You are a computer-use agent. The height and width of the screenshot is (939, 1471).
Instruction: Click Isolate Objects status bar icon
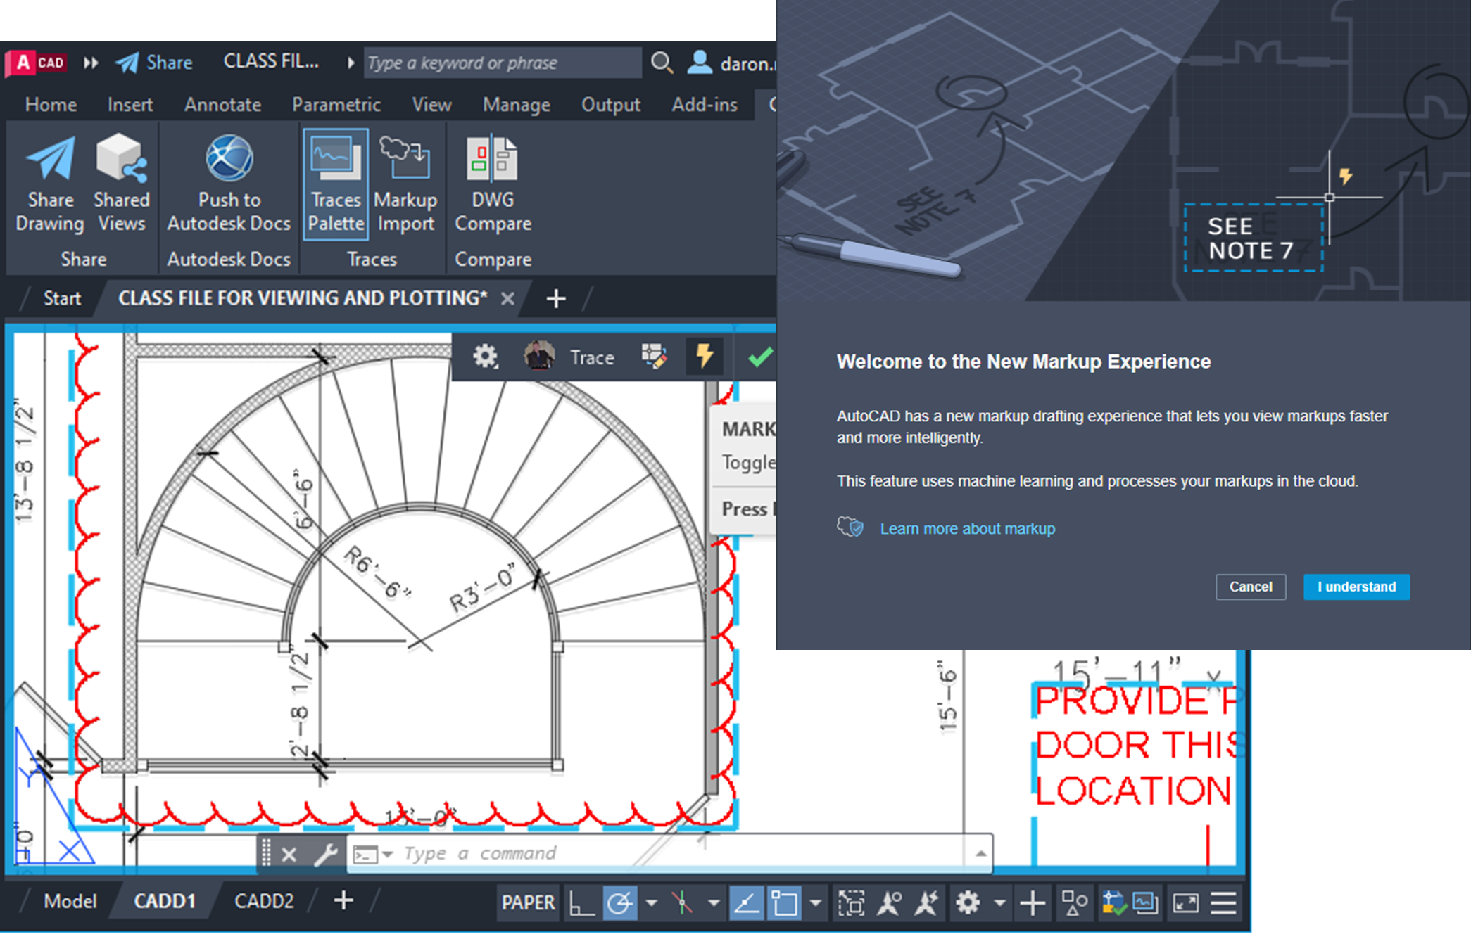point(1073,902)
